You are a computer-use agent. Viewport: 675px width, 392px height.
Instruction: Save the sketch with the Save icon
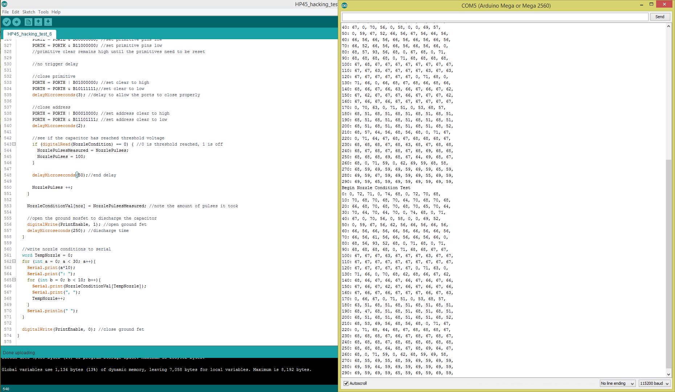(x=48, y=22)
